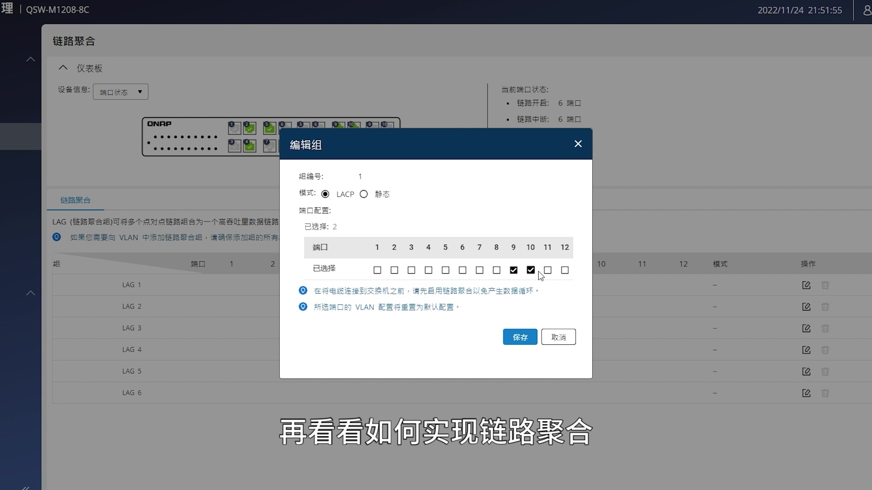Screen dimensions: 872x490
Task: Click QSW-M1208-8C device name
Action: (58, 10)
